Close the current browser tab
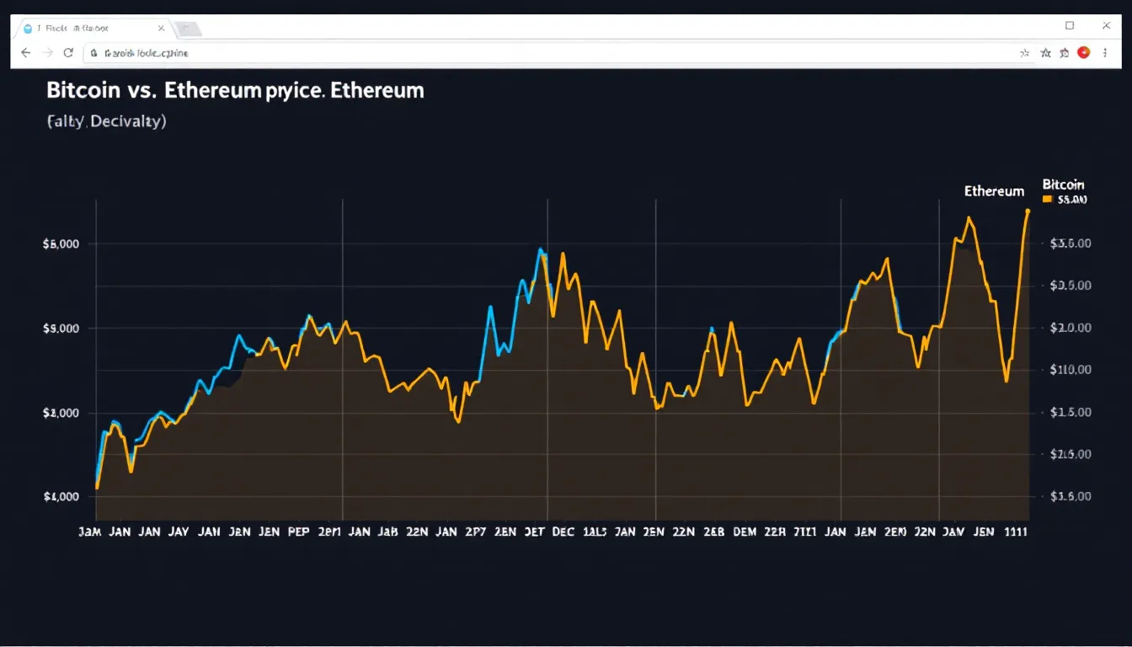This screenshot has width=1132, height=647. (x=161, y=27)
